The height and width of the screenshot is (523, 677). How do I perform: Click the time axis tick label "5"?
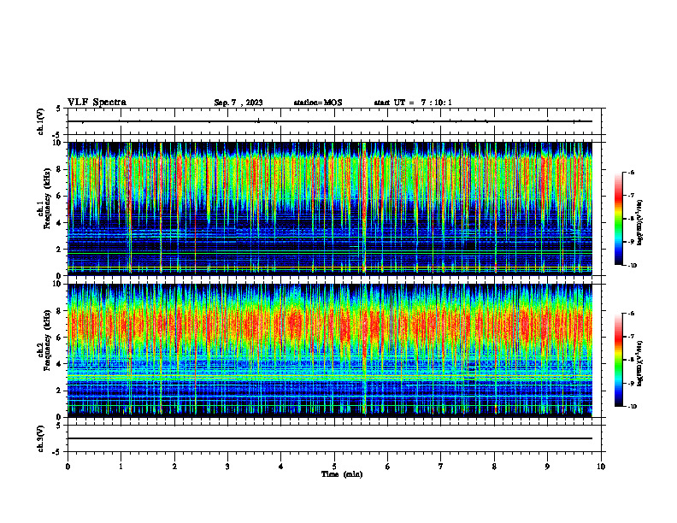click(334, 467)
